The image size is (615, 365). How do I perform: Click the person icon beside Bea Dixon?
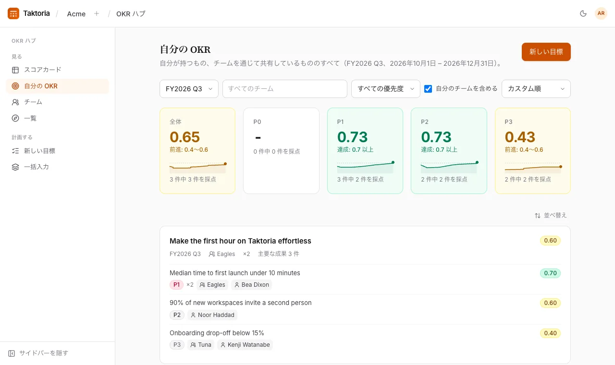pos(236,285)
